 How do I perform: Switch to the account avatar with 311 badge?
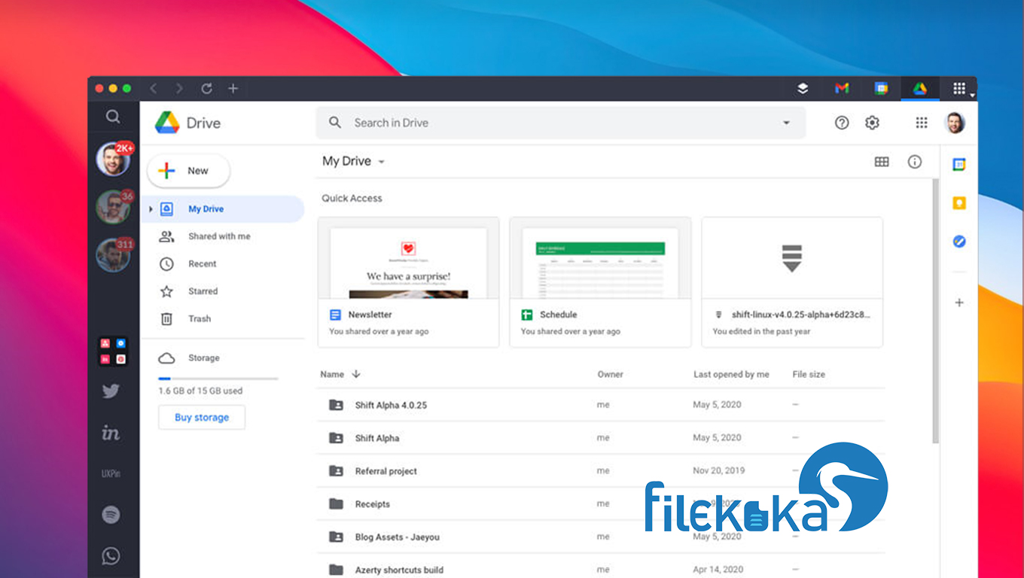click(113, 254)
